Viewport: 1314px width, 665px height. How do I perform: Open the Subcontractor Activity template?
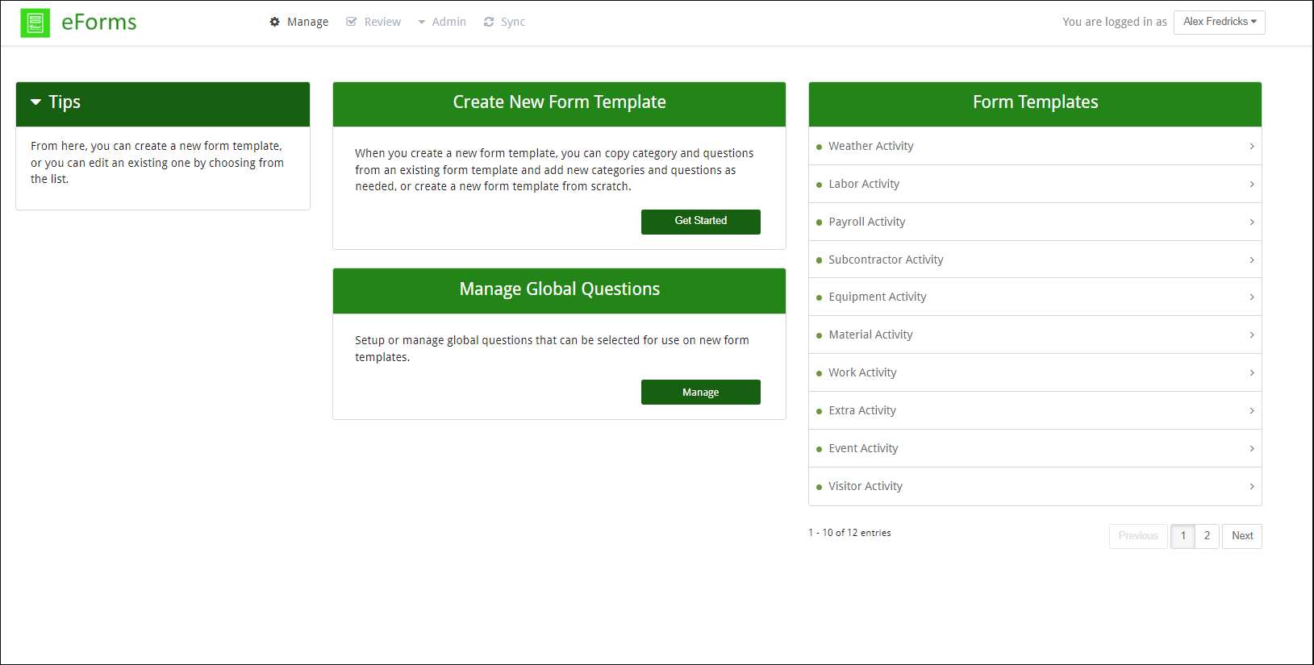pos(1035,260)
